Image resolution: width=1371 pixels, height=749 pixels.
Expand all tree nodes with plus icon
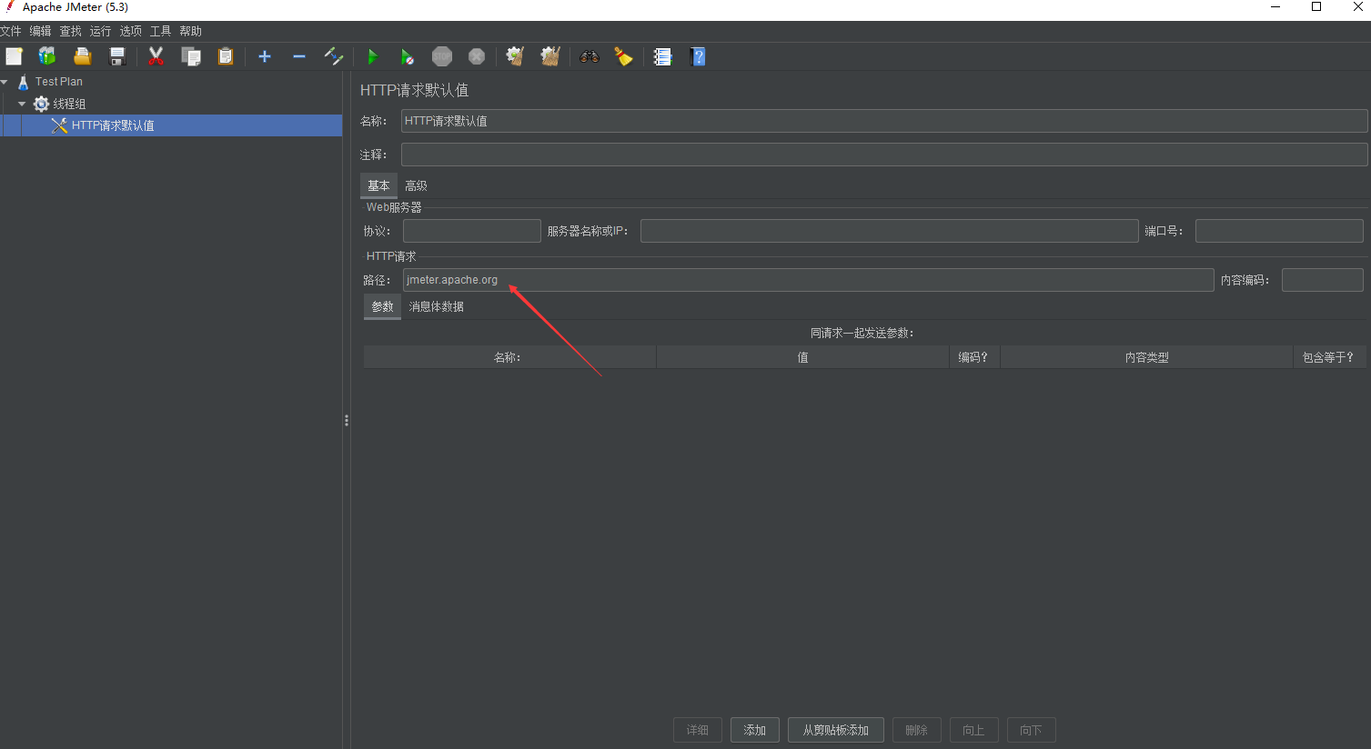click(265, 56)
